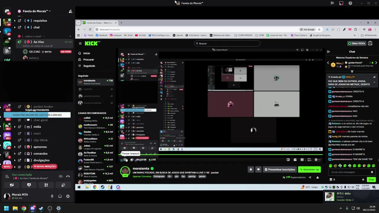Click Presentear inscrições button
This screenshot has width=379, height=213.
coord(280,170)
